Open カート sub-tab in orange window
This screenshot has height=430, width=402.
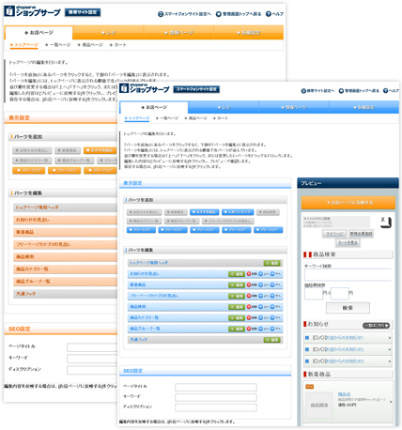tap(117, 45)
